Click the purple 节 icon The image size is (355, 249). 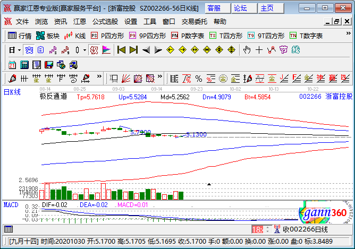pyautogui.click(x=283, y=50)
